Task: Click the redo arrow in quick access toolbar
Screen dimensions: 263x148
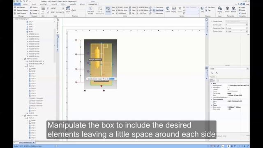Action: pos(27,1)
